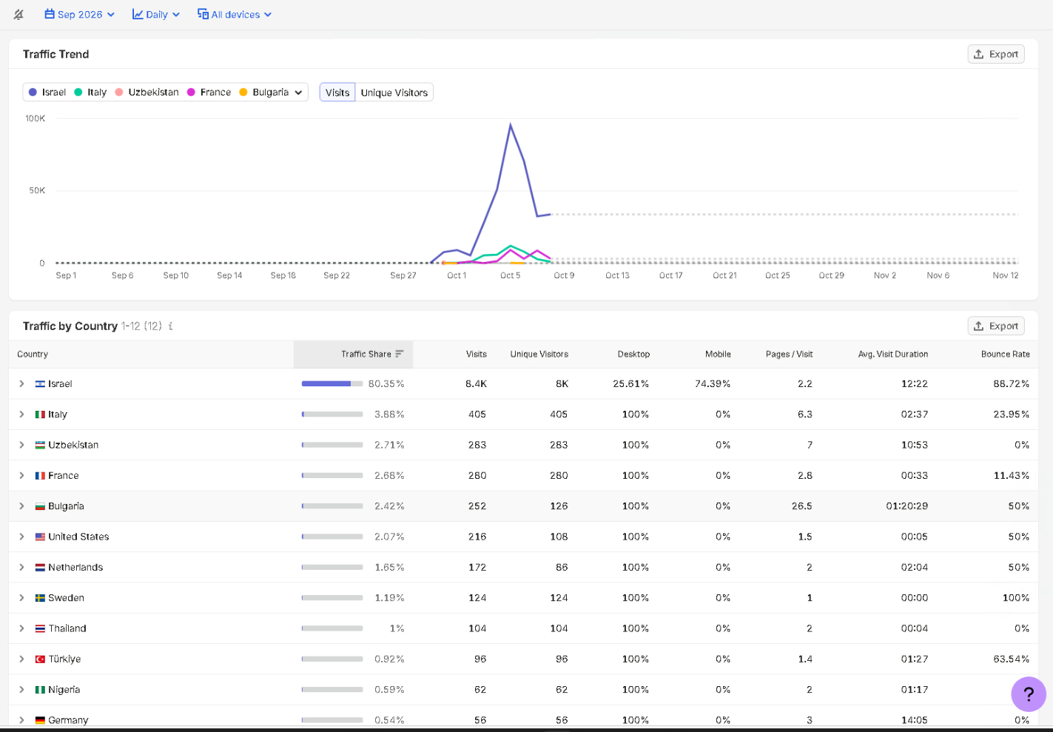Screen dimensions: 1053x732
Task: Expand the France row
Action: [x=21, y=475]
